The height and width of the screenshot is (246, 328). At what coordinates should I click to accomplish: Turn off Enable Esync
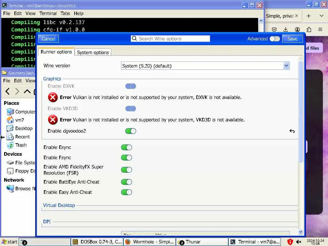[126, 147]
